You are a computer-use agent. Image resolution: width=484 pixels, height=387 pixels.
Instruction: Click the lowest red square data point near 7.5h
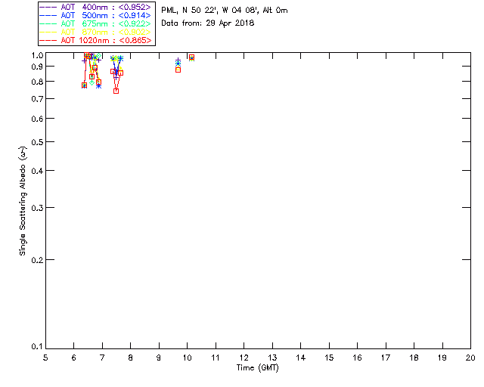point(116,91)
